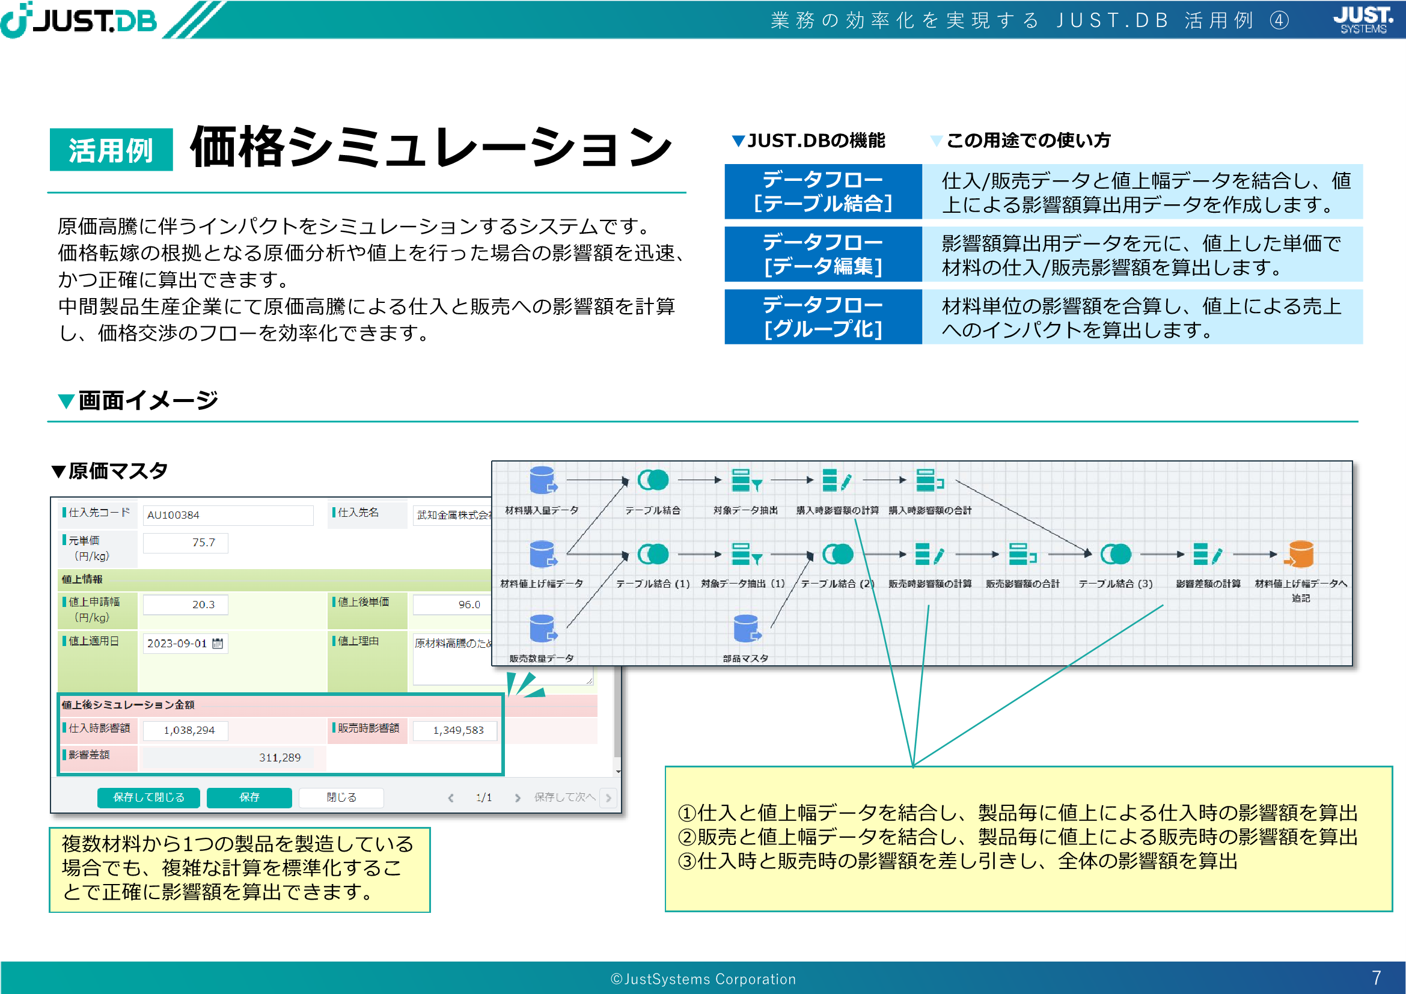
Task: Go to next record with right chevron
Action: coord(518,797)
